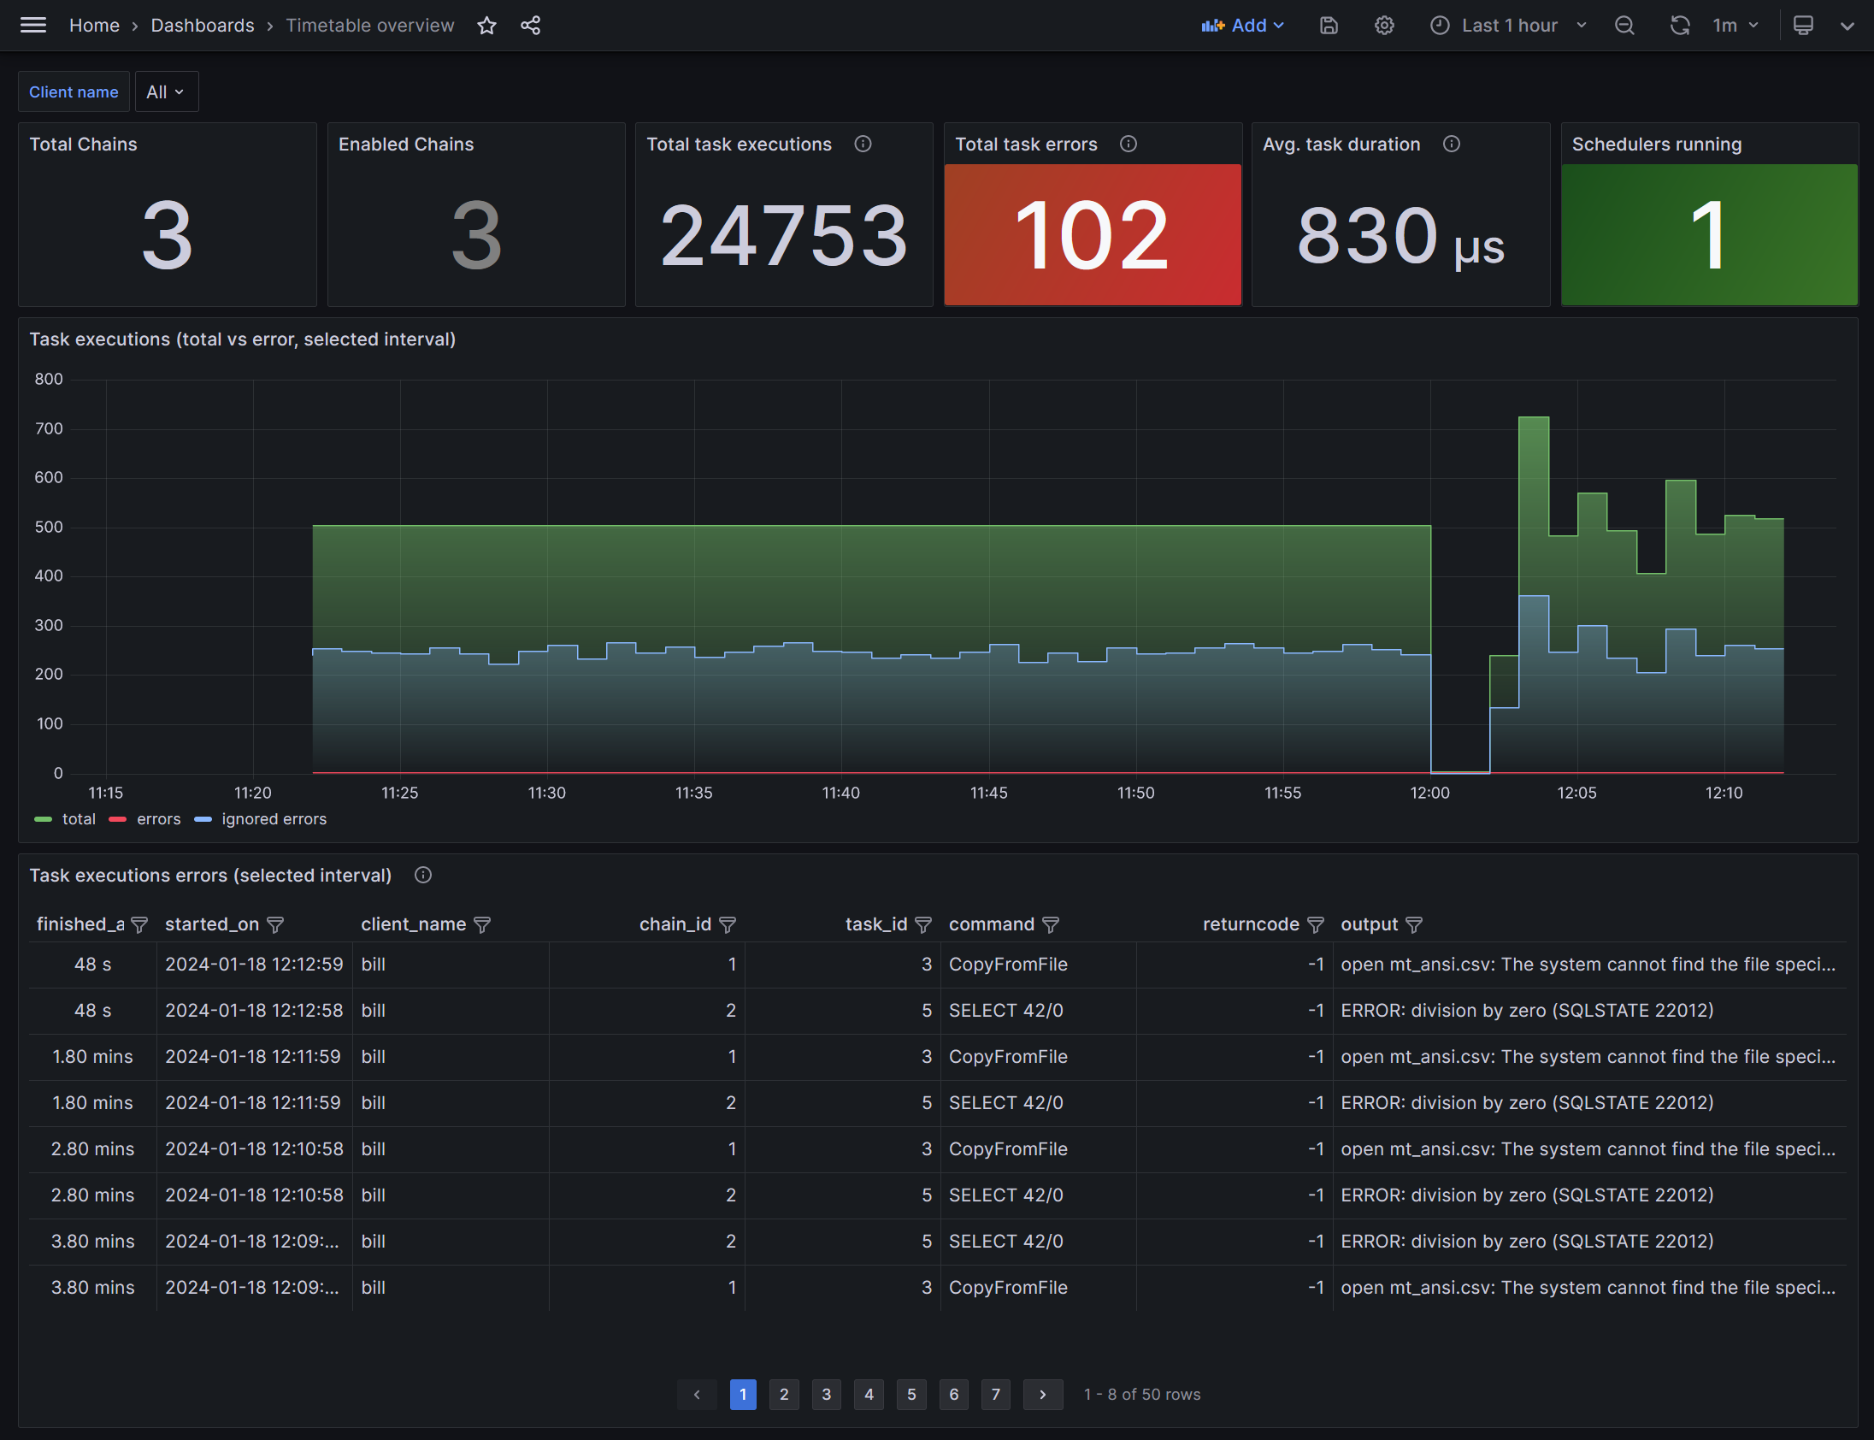This screenshot has height=1440, width=1874.
Task: Open dashboard settings gear
Action: click(x=1384, y=25)
